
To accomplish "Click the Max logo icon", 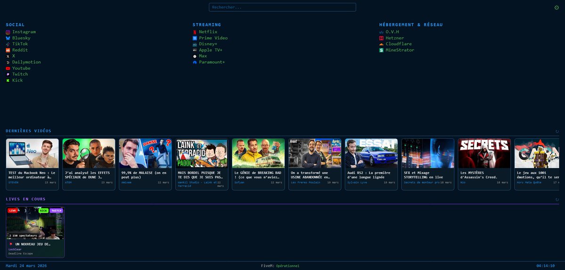I will (x=195, y=56).
